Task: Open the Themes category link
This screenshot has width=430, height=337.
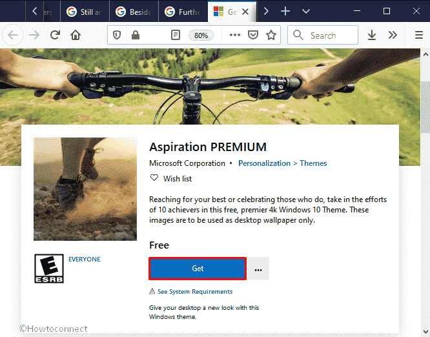Action: click(313, 163)
